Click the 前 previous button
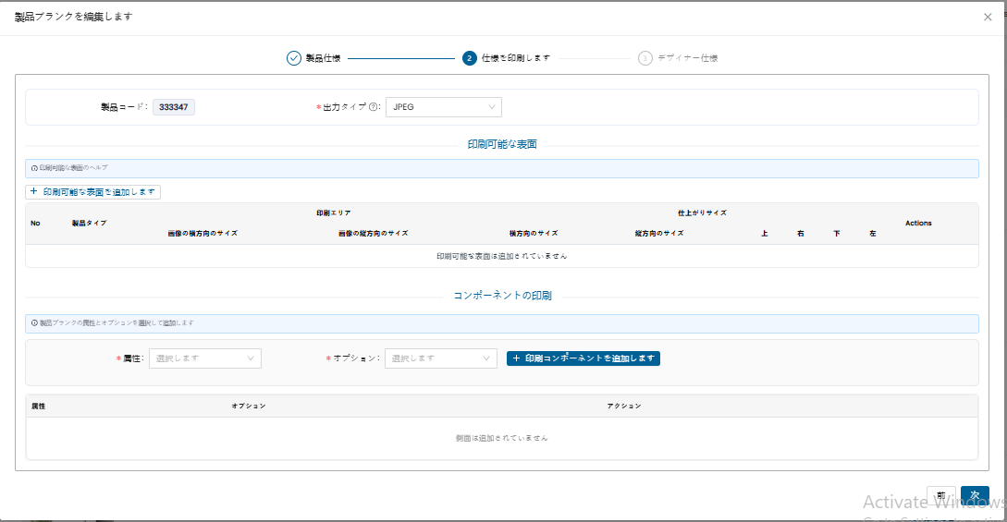The image size is (1007, 522). (940, 496)
